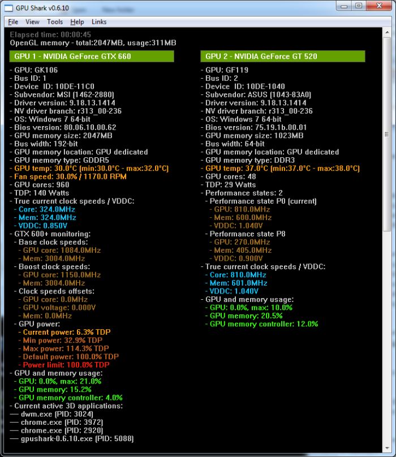Click GPU memory size: 1023MB
Screen dimensions: 396x457
point(252,136)
